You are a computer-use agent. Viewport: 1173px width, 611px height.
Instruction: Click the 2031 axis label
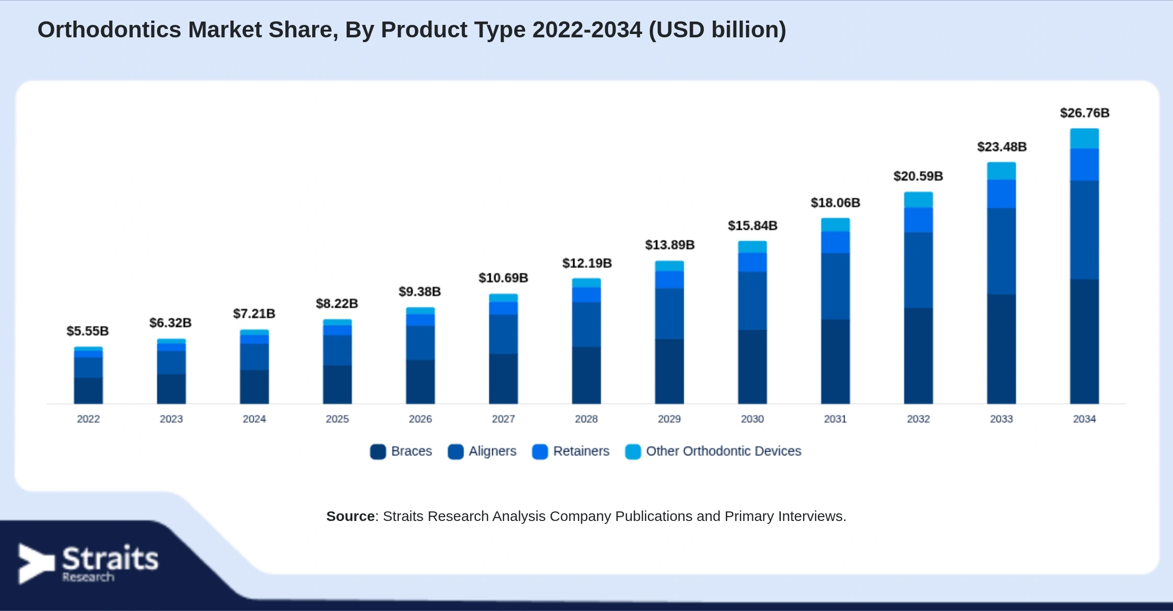click(835, 419)
